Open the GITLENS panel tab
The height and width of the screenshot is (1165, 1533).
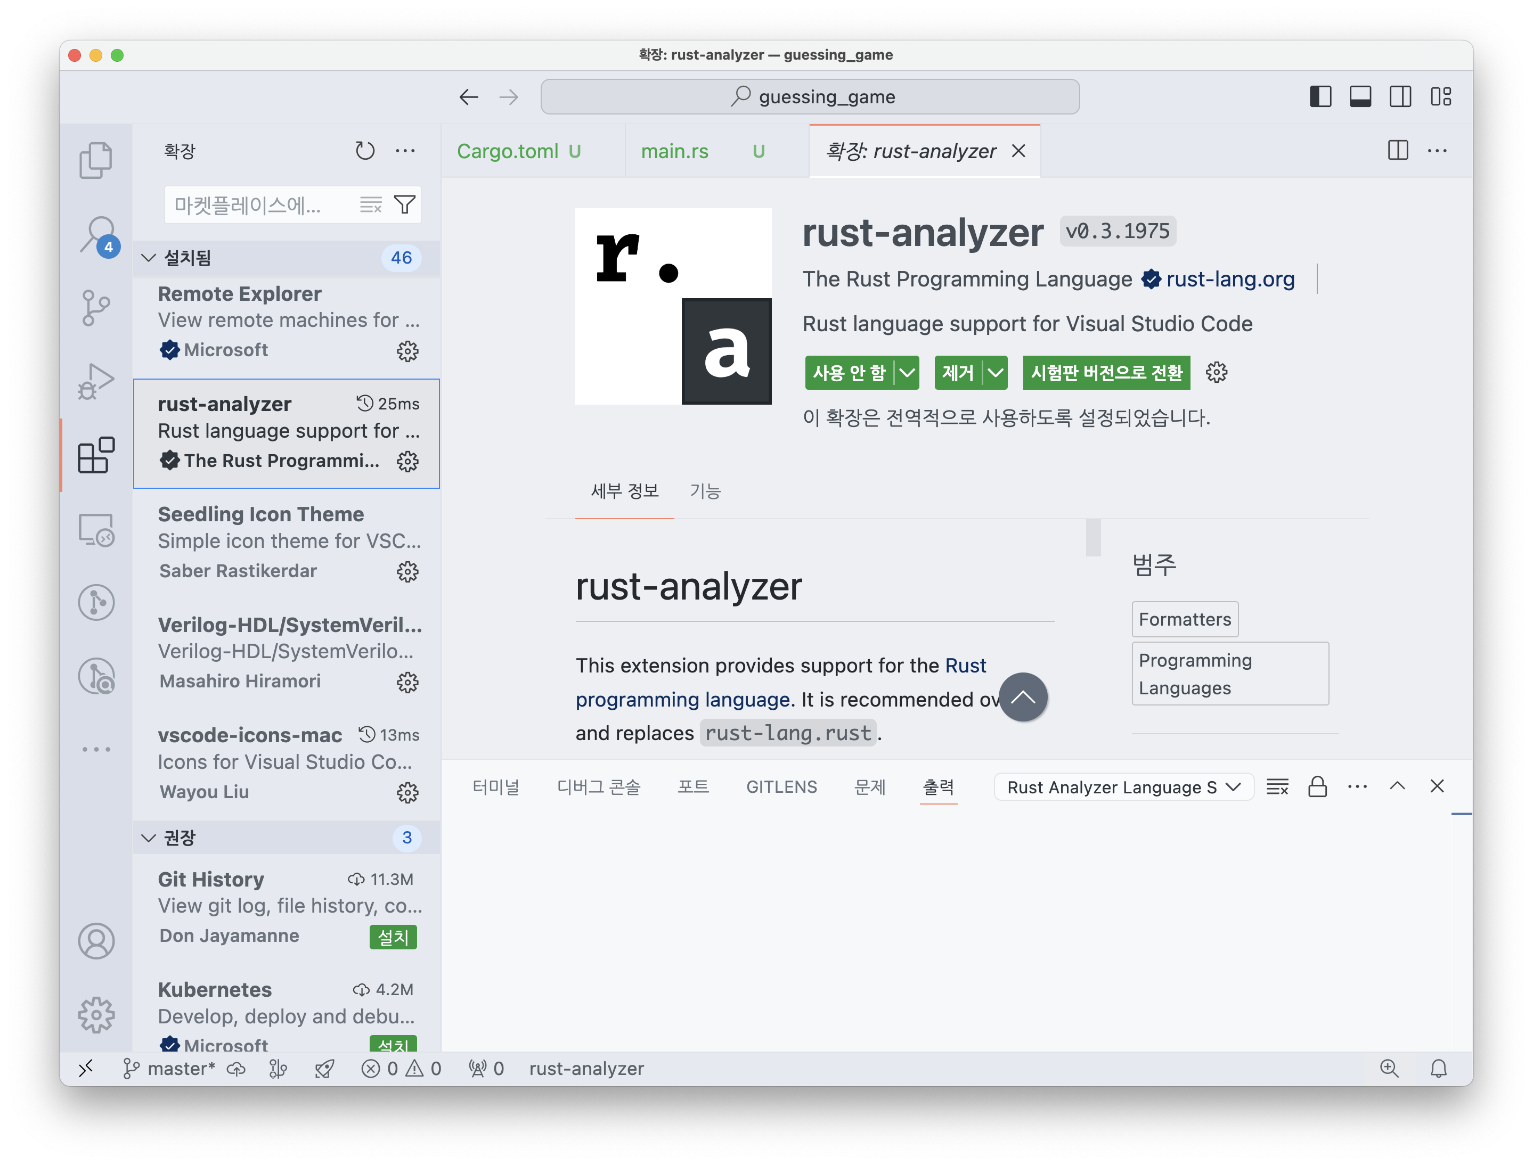click(781, 787)
